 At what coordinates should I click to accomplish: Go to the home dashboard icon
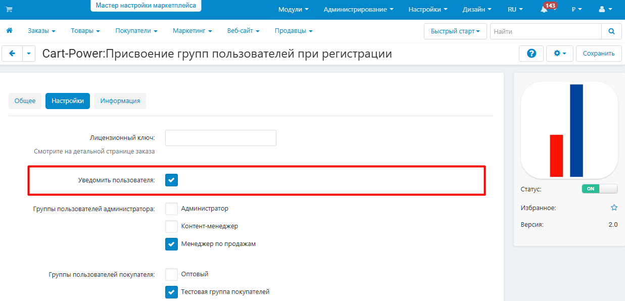9,31
